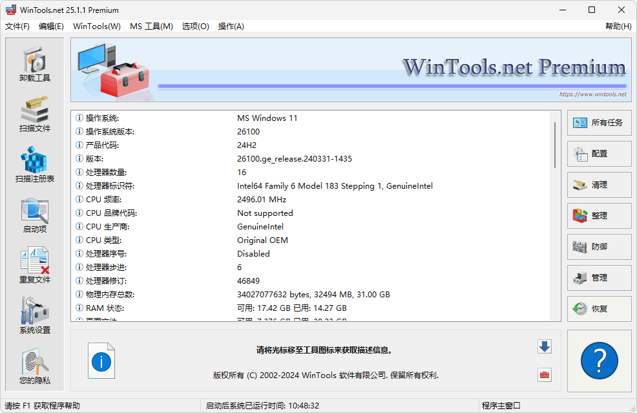Image resolution: width=637 pixels, height=413 pixels.
Task: Click the 整理 (Defrag) button
Action: click(x=600, y=216)
